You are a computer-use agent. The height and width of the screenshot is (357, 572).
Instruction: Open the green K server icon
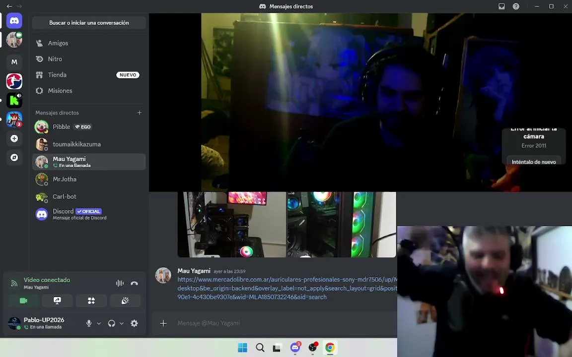(x=14, y=100)
